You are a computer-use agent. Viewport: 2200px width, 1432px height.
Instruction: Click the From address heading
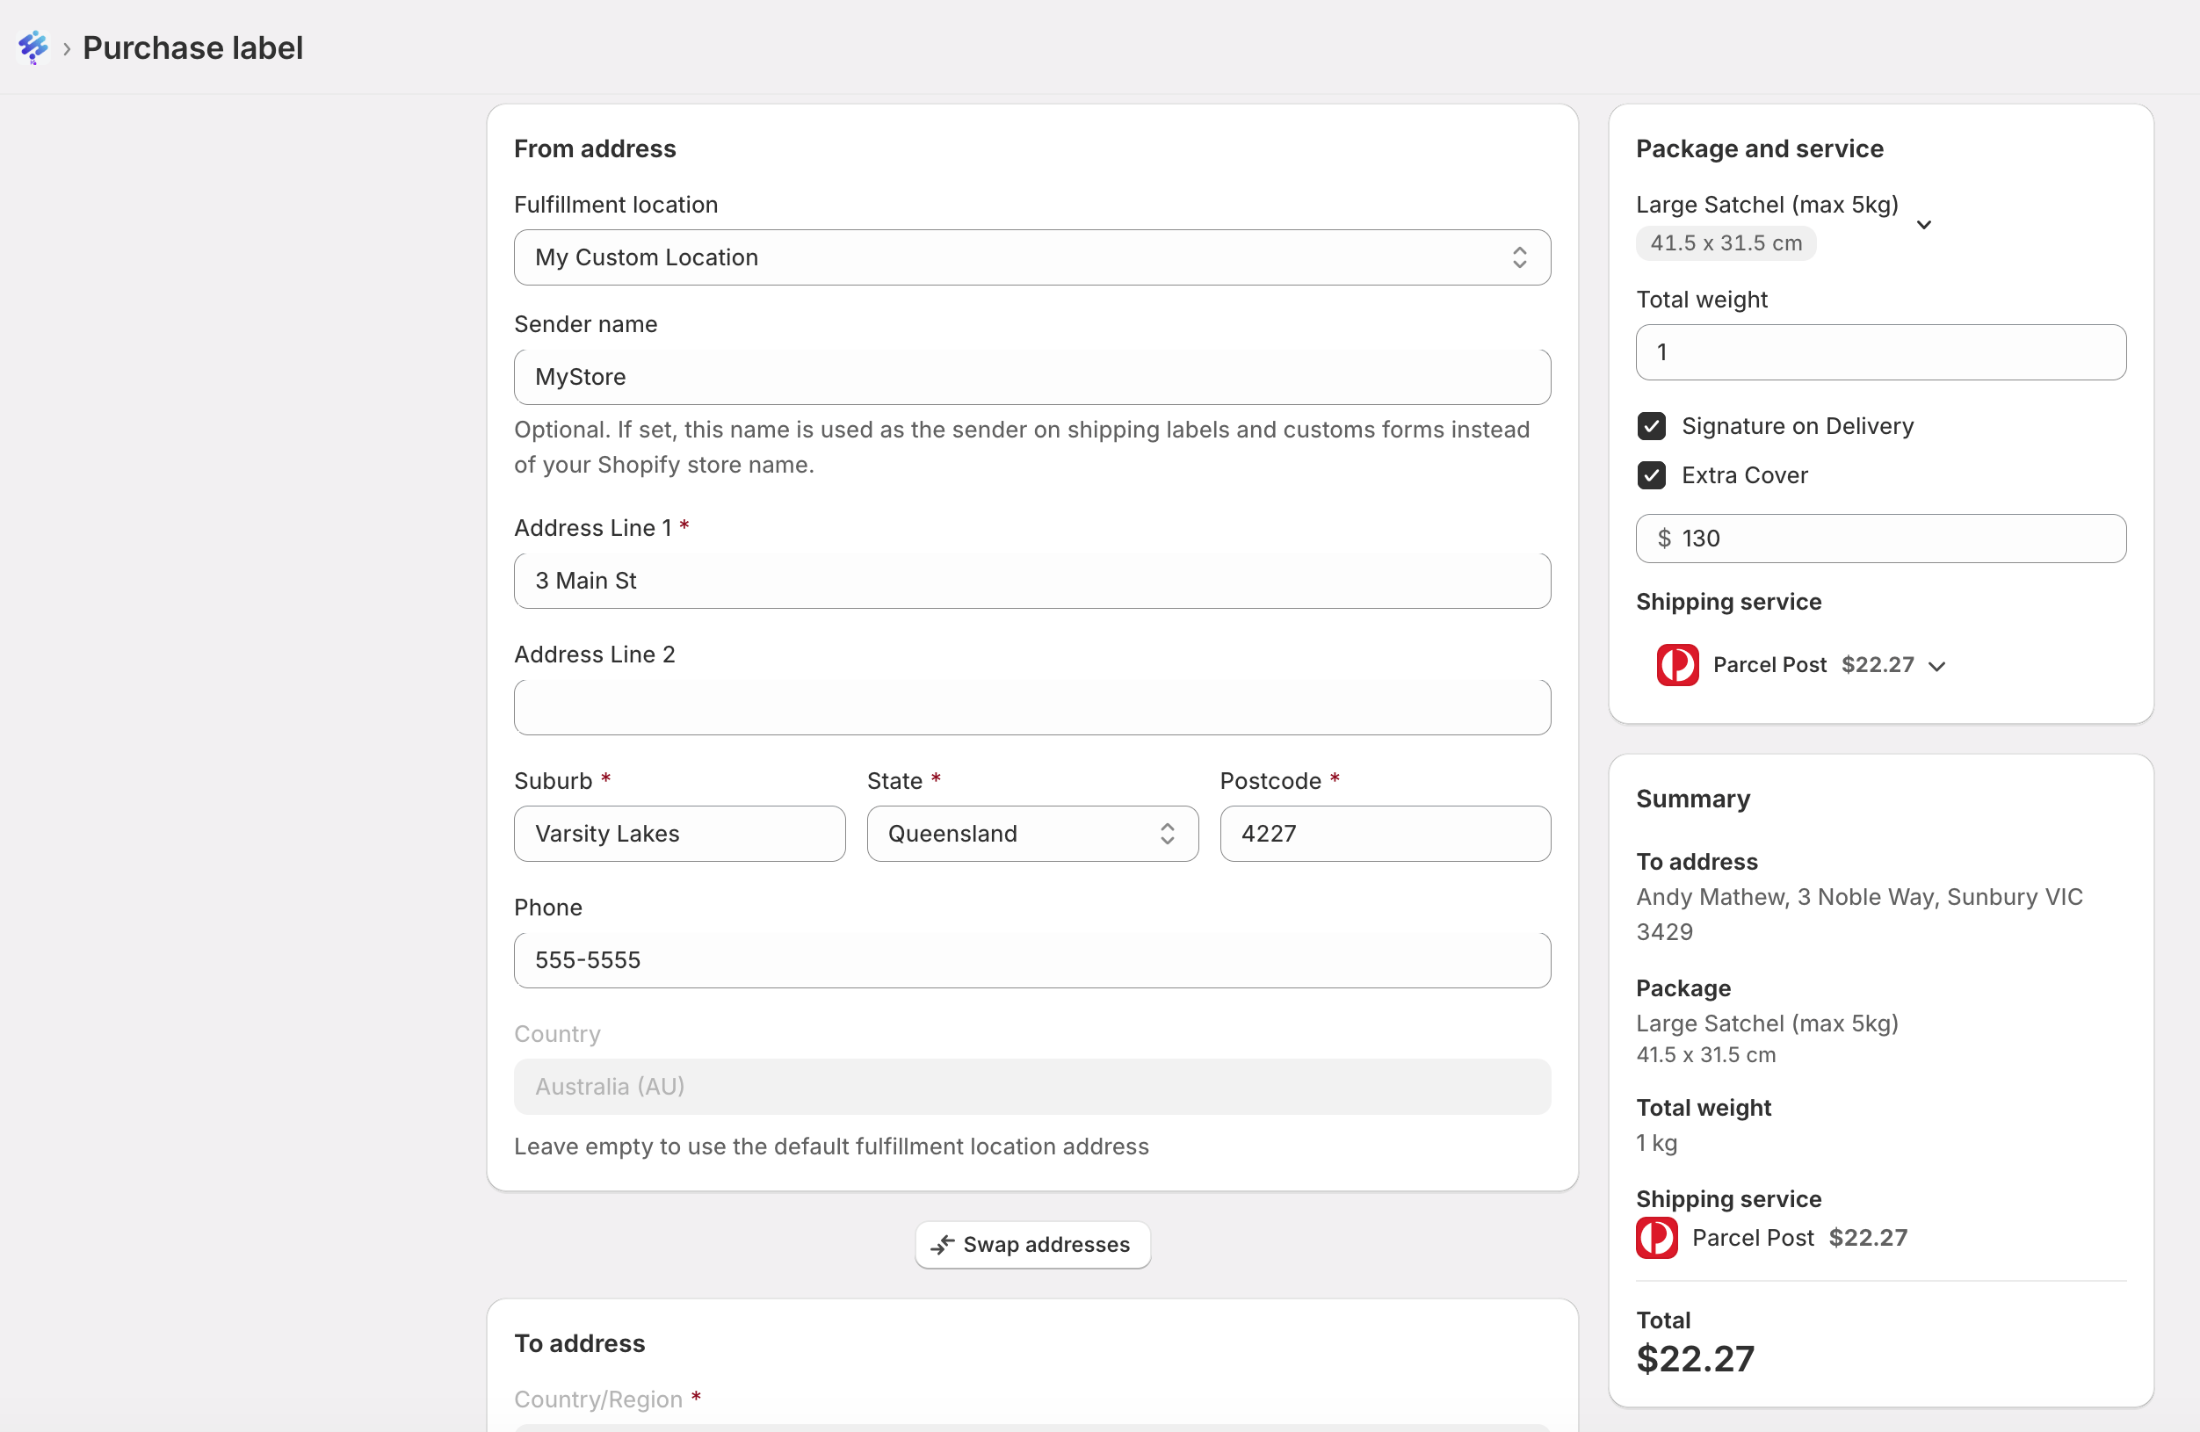(x=595, y=148)
